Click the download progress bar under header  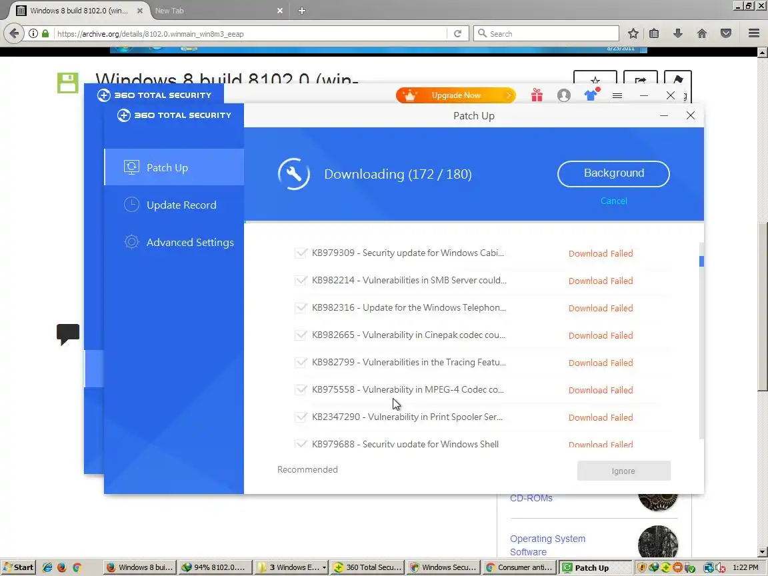coord(473,222)
